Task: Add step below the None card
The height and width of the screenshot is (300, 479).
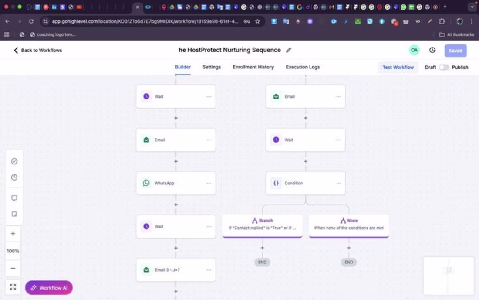Action: (x=348, y=248)
